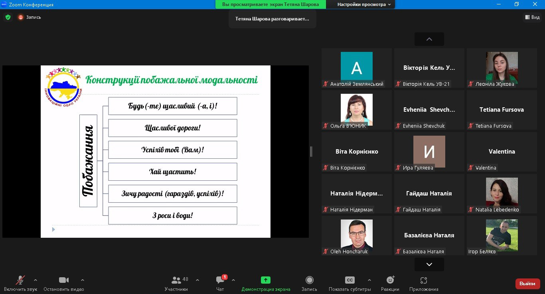Open the Реакции reactions menu
545x294 pixels.
(x=390, y=284)
